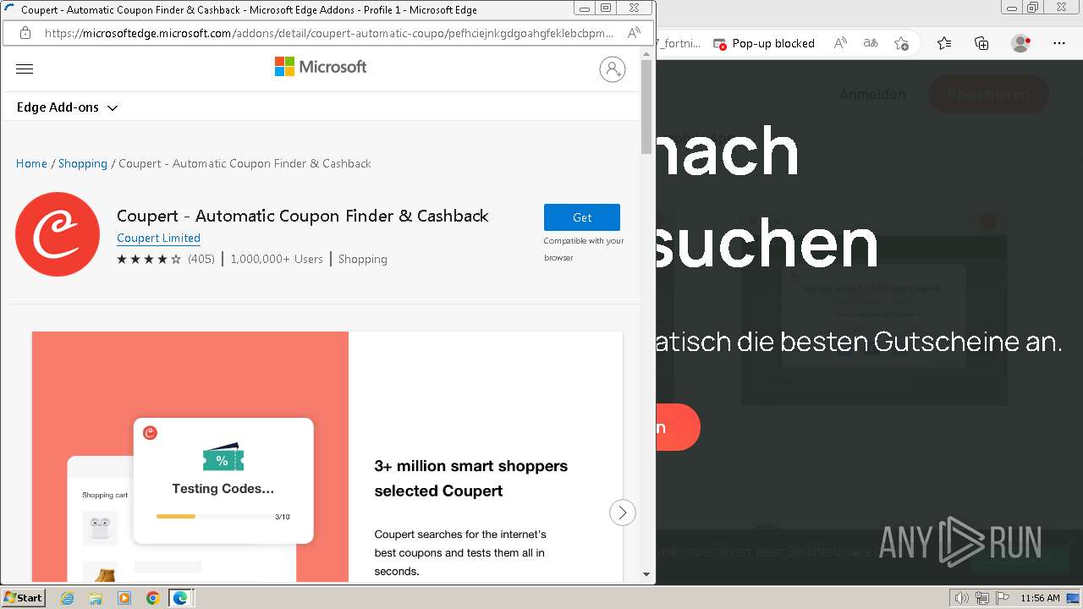Open Settings and more ellipsis menu
Image resolution: width=1083 pixels, height=609 pixels.
coord(1059,43)
